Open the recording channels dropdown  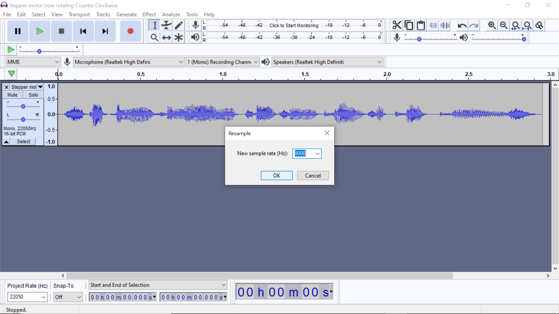[x=222, y=62]
